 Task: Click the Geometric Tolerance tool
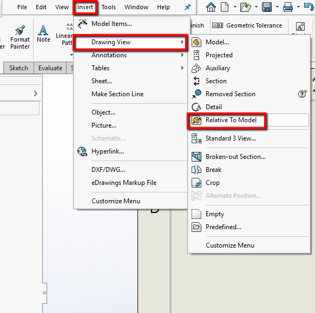[247, 25]
